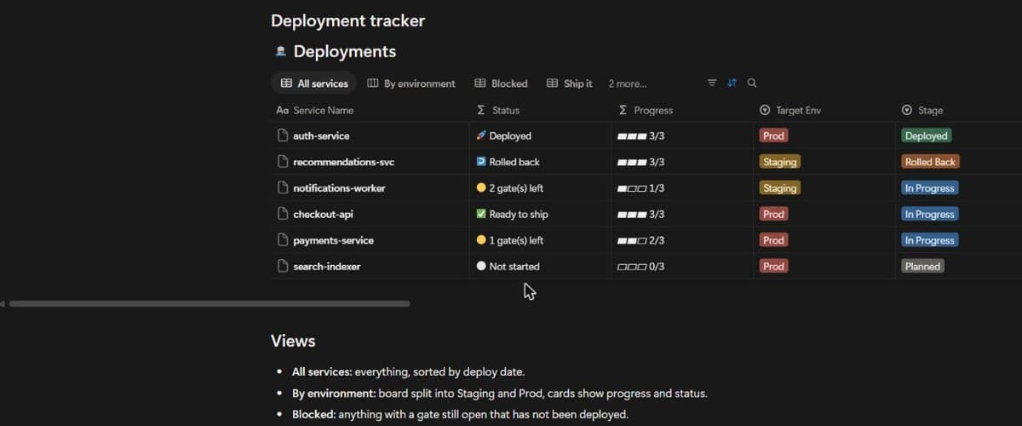Click the 'Blocked:' description bullet text
Viewport: 1022px width, 426px height.
click(x=460, y=415)
